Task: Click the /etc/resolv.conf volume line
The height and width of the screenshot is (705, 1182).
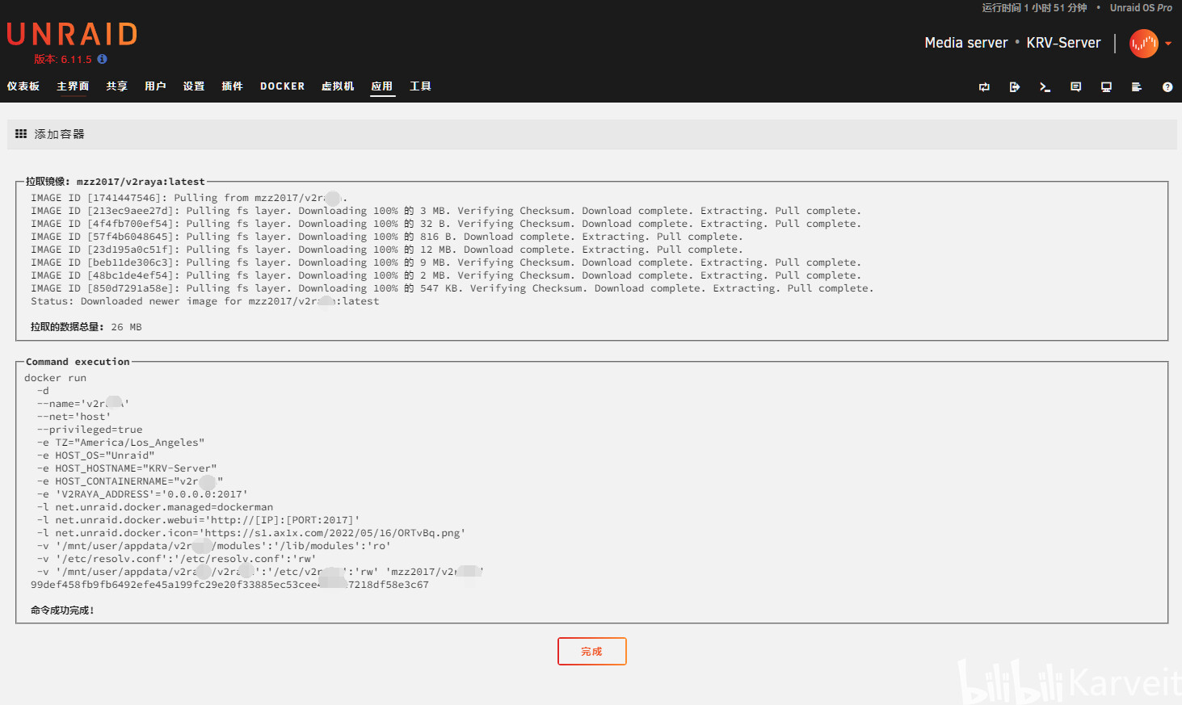Action: tap(176, 559)
